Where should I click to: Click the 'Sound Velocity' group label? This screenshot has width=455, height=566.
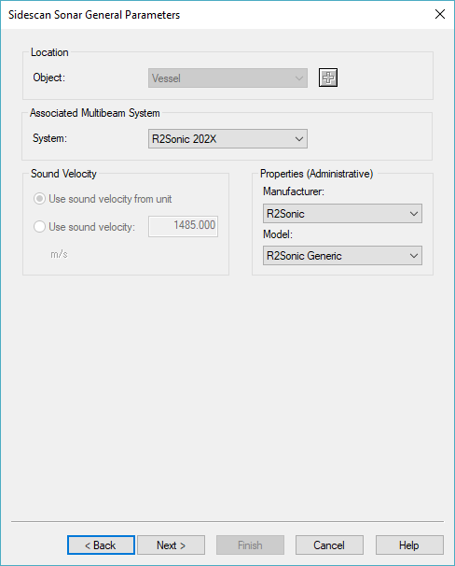(63, 174)
